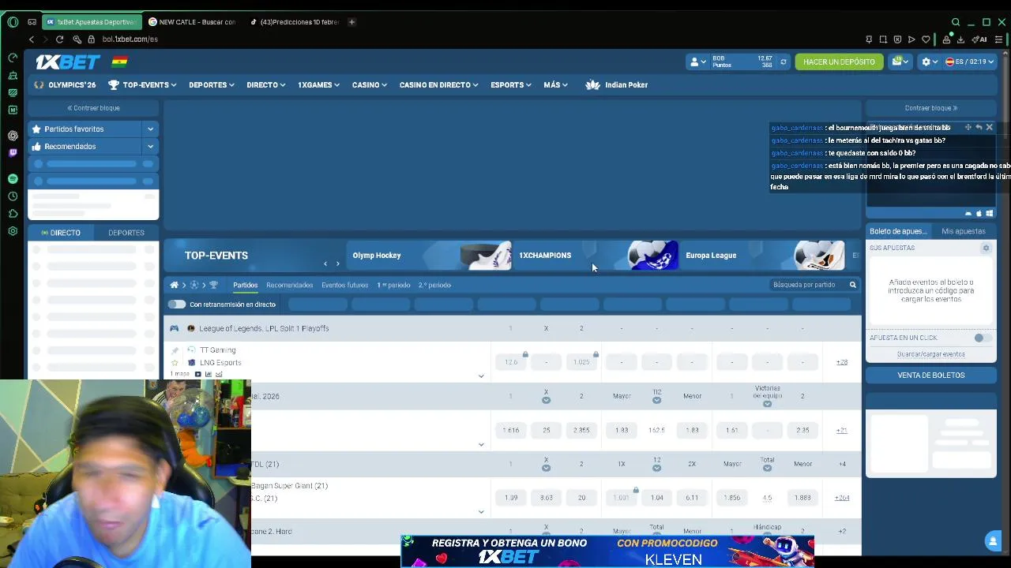This screenshot has height=568, width=1011.
Task: Refresh the account balance
Action: coord(784,62)
